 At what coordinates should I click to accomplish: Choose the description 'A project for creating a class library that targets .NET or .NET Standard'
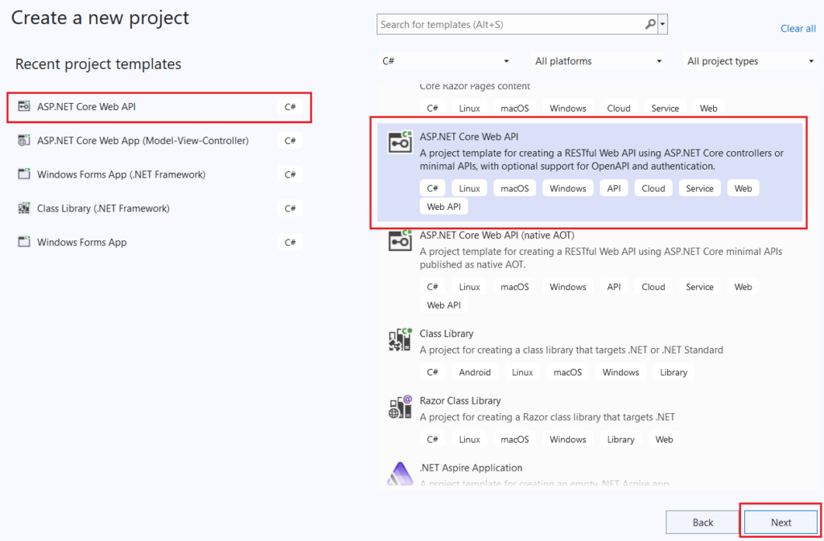point(571,350)
